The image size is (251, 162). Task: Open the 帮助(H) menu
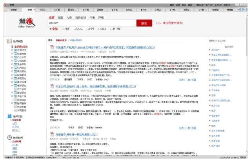click(227, 5)
